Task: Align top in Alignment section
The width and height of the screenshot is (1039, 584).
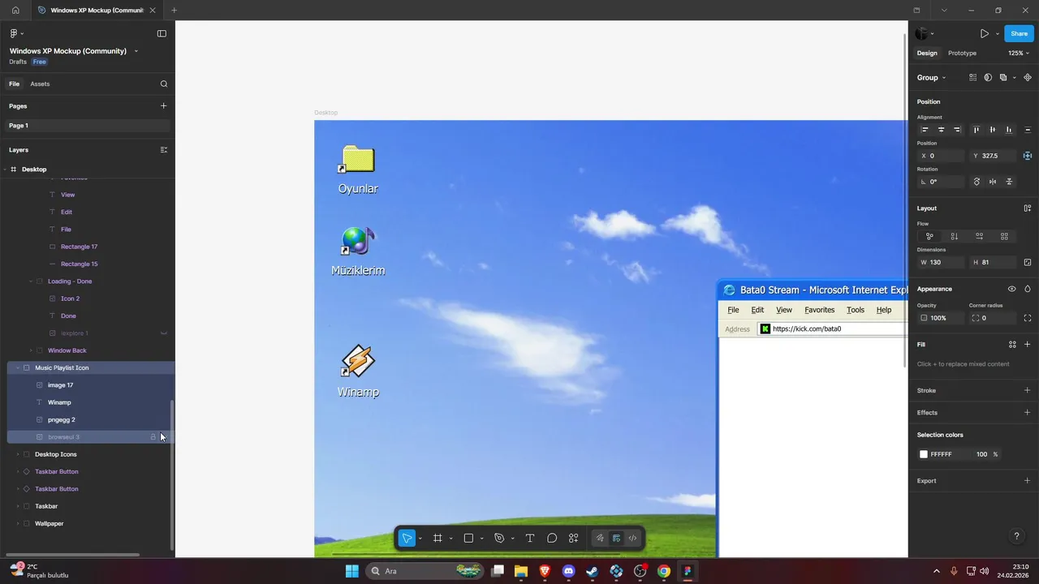Action: (x=976, y=130)
